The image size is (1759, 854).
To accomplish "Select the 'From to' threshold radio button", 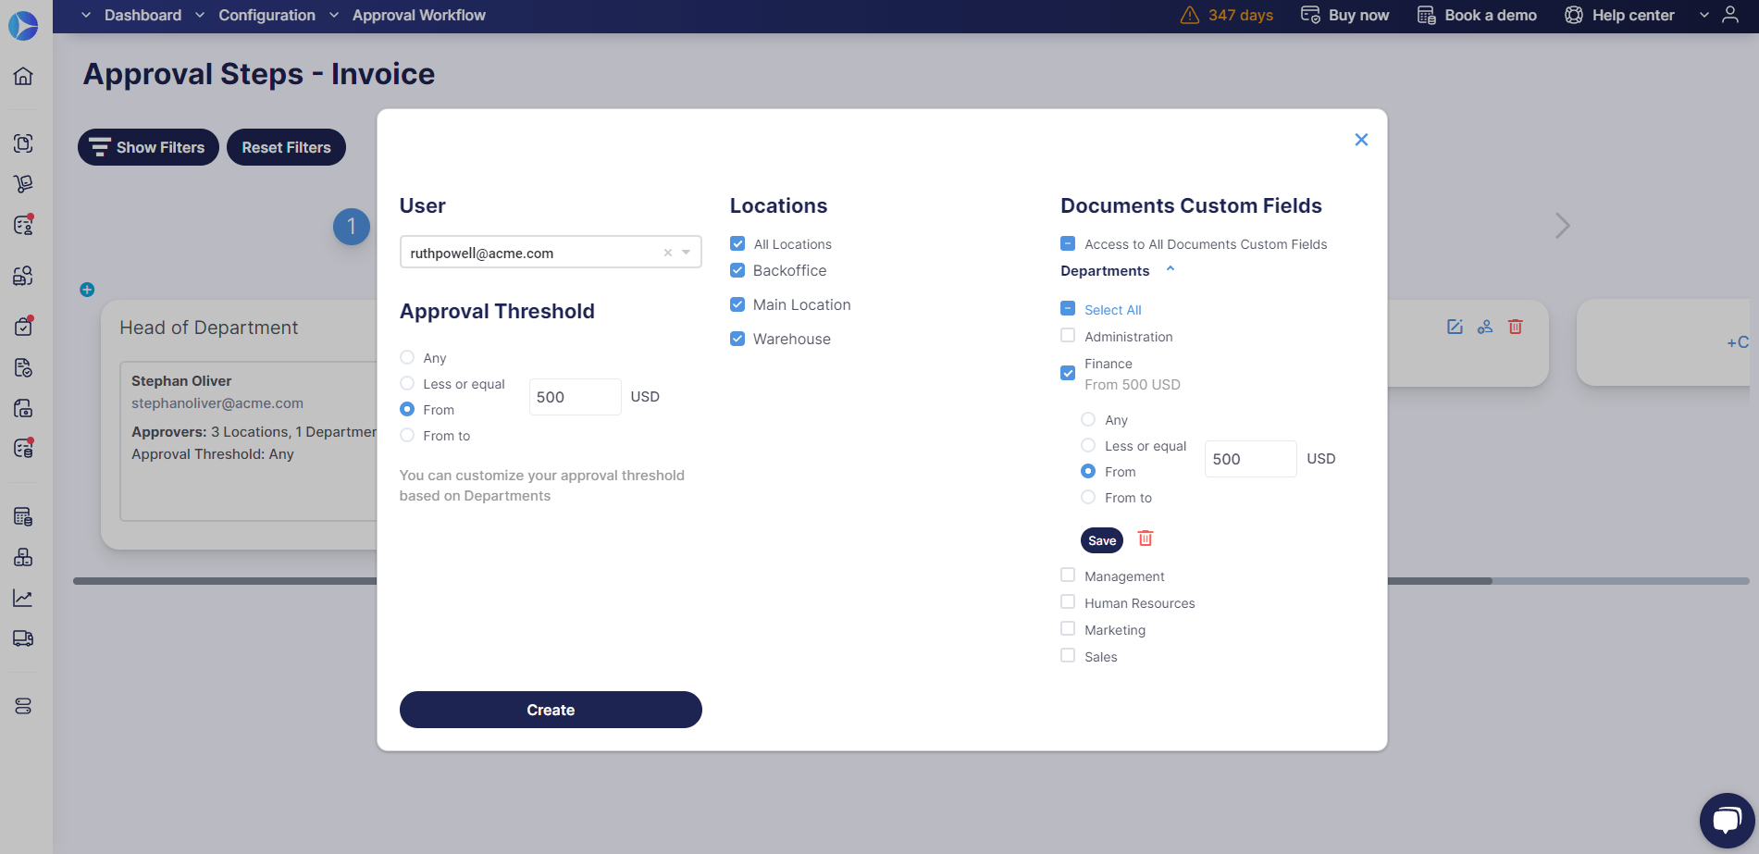I will tap(406, 435).
